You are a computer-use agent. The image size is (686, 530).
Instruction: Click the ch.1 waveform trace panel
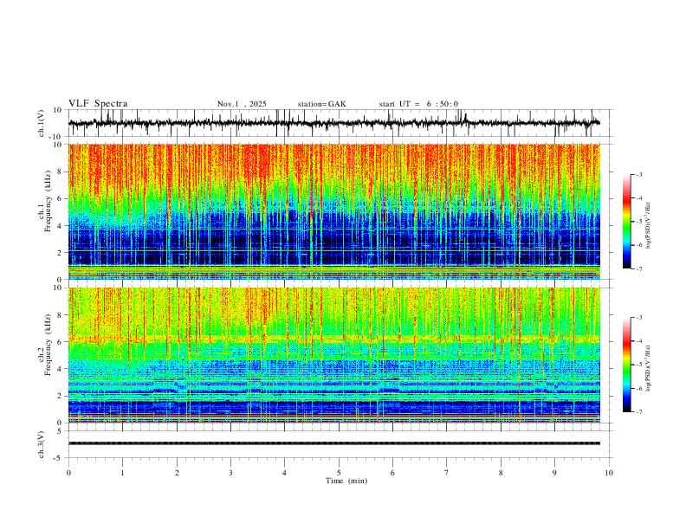click(x=340, y=123)
